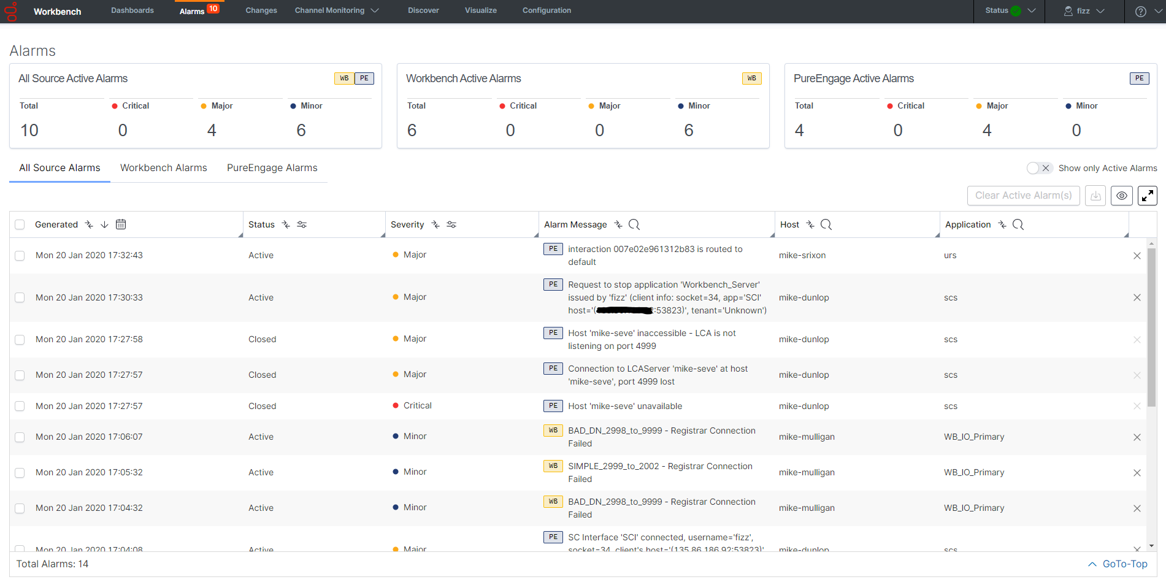Toggle Show only Active Alarms switch
This screenshot has height=582, width=1166.
1039,168
